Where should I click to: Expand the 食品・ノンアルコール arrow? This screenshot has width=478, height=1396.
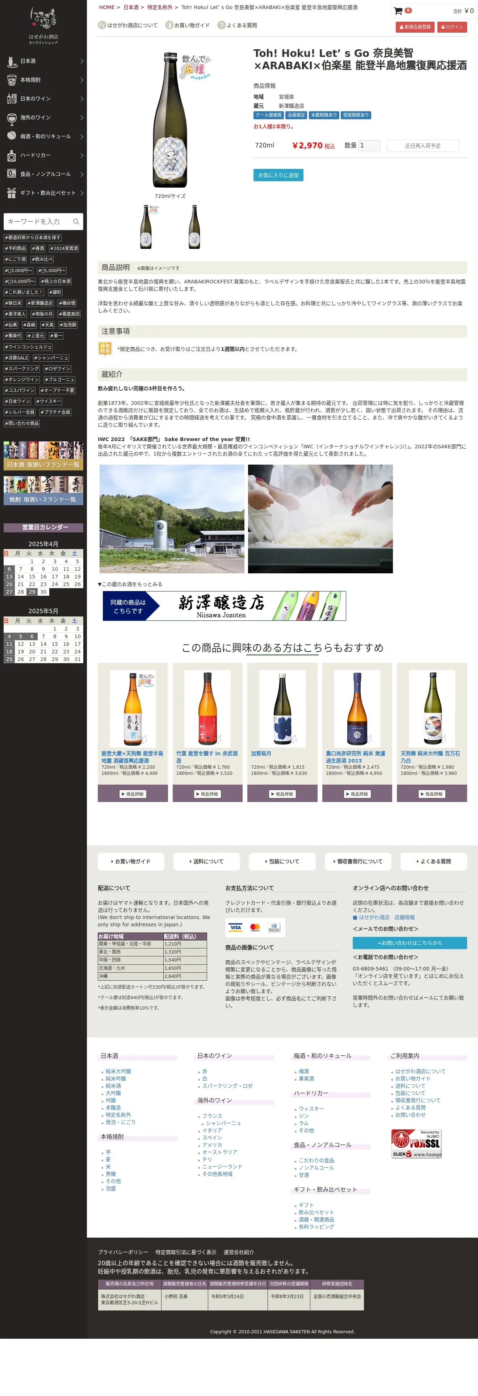[x=82, y=174]
